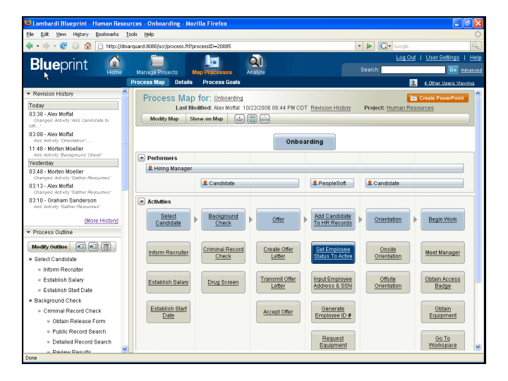Collapse the Activities section

pyautogui.click(x=141, y=202)
